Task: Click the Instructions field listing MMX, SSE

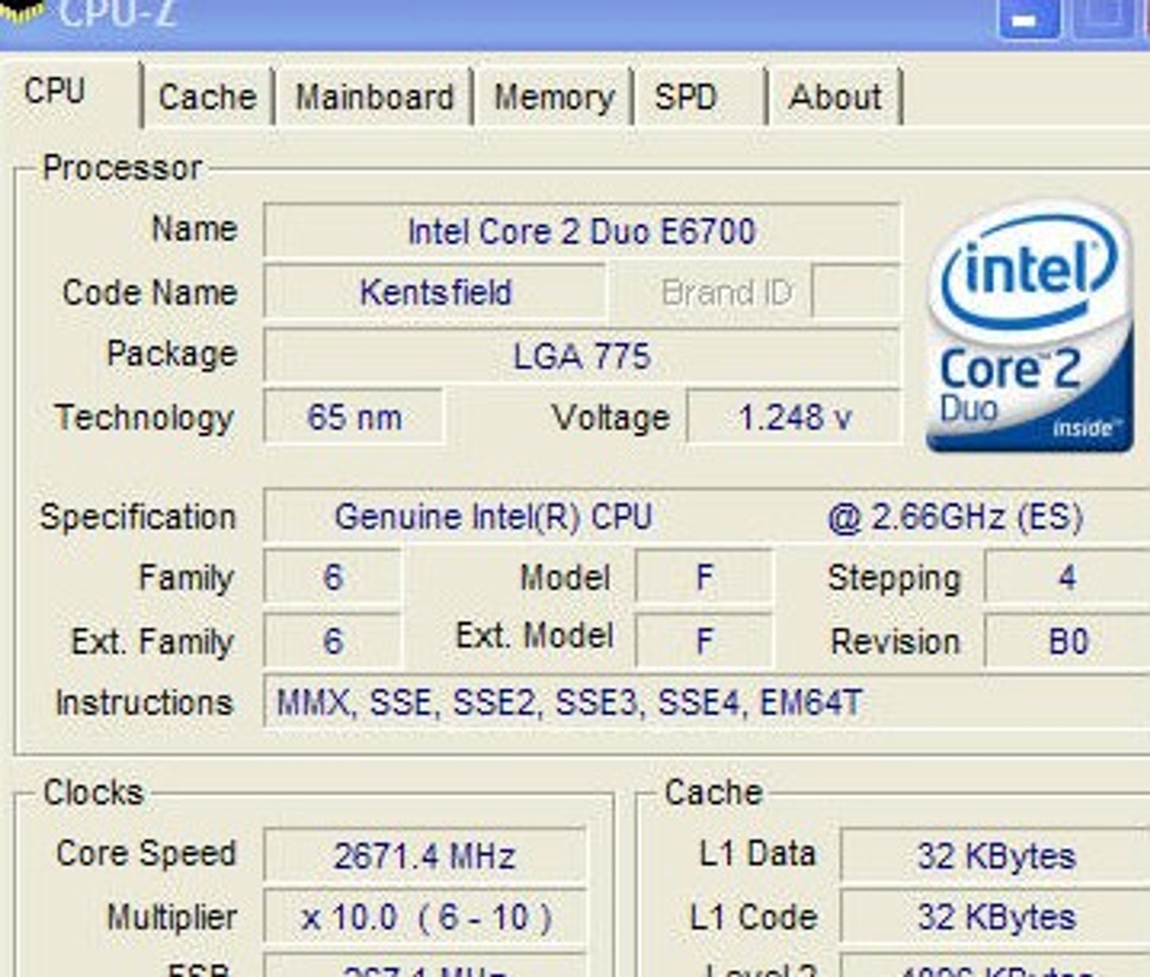Action: click(707, 702)
